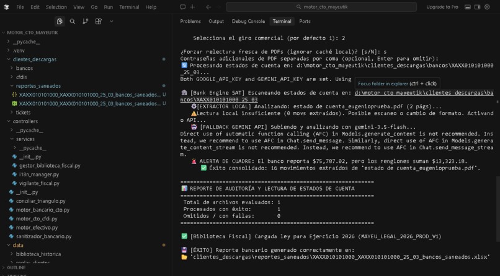Collapse the controllers folder

(x=25, y=121)
